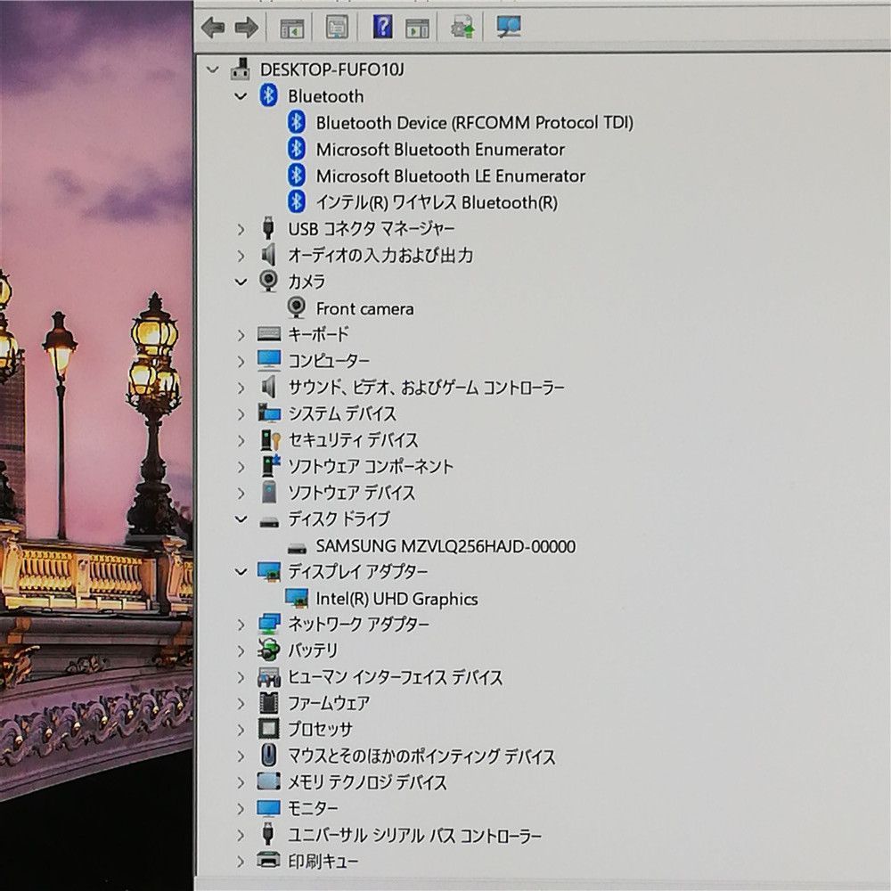Screen dimensions: 891x891
Task: Click the Back navigation arrow
Action: pos(211,28)
